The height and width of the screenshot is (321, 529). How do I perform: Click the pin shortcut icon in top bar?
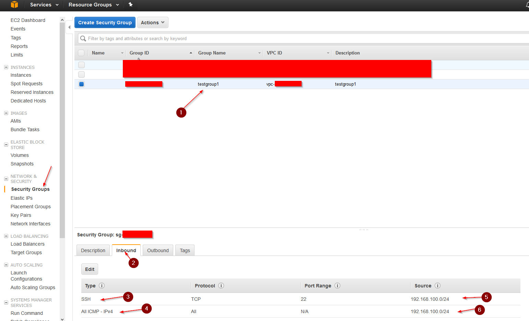click(x=130, y=4)
